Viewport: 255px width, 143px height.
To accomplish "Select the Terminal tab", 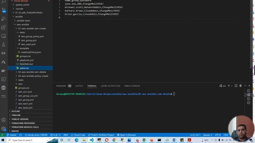I will click(92, 86).
